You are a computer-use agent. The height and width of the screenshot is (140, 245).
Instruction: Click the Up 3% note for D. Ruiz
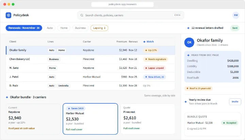tap(147, 86)
